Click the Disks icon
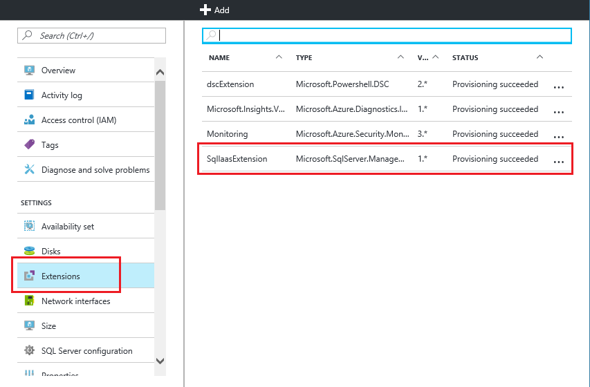 click(x=29, y=251)
